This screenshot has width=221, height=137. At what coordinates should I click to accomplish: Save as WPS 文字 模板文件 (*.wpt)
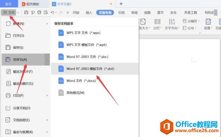pyautogui.click(x=95, y=45)
